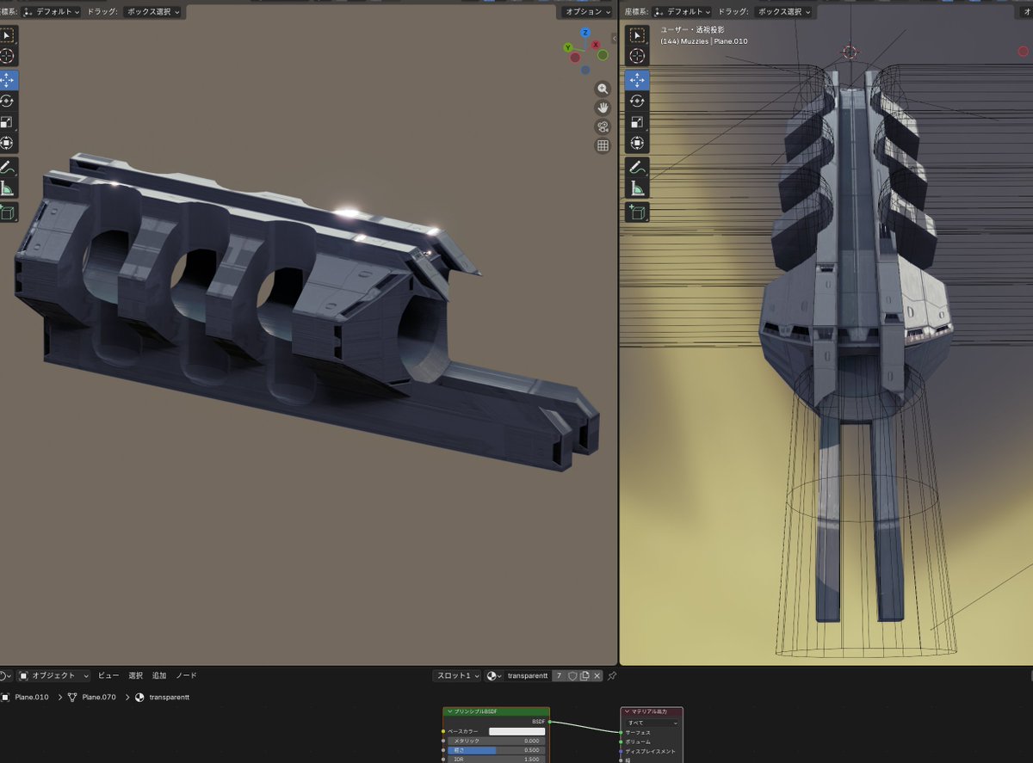The height and width of the screenshot is (763, 1033).
Task: Open the material browse sphere dropdown
Action: click(494, 675)
